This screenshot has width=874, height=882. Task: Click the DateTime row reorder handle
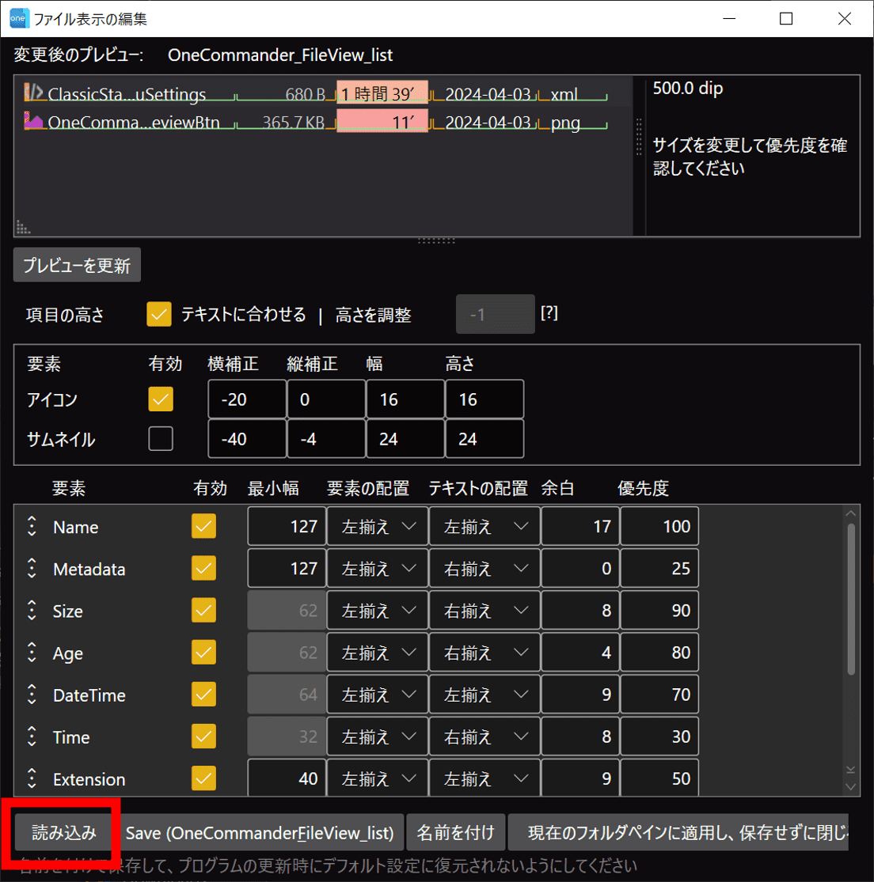pos(32,695)
